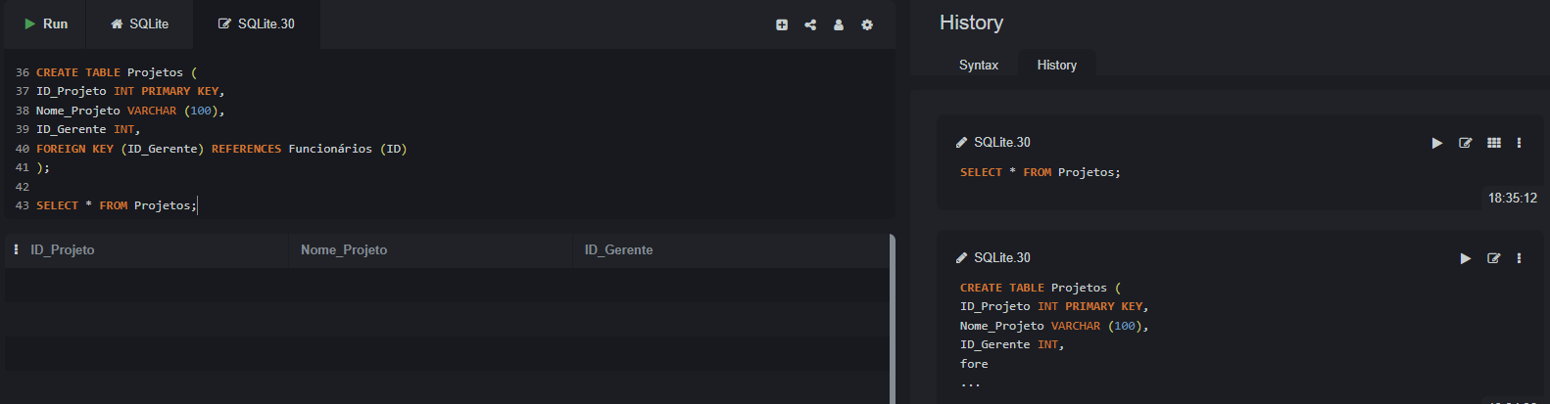The height and width of the screenshot is (404, 1550).
Task: Switch to the Syntax tab
Action: [979, 65]
